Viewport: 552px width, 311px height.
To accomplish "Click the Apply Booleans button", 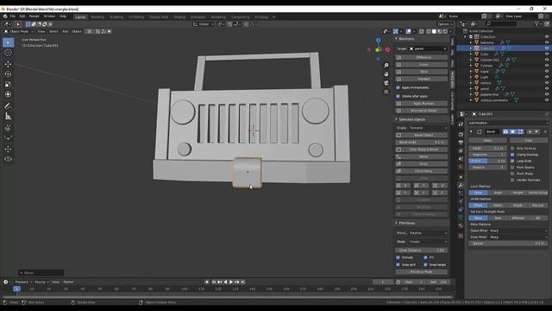I will [x=422, y=104].
